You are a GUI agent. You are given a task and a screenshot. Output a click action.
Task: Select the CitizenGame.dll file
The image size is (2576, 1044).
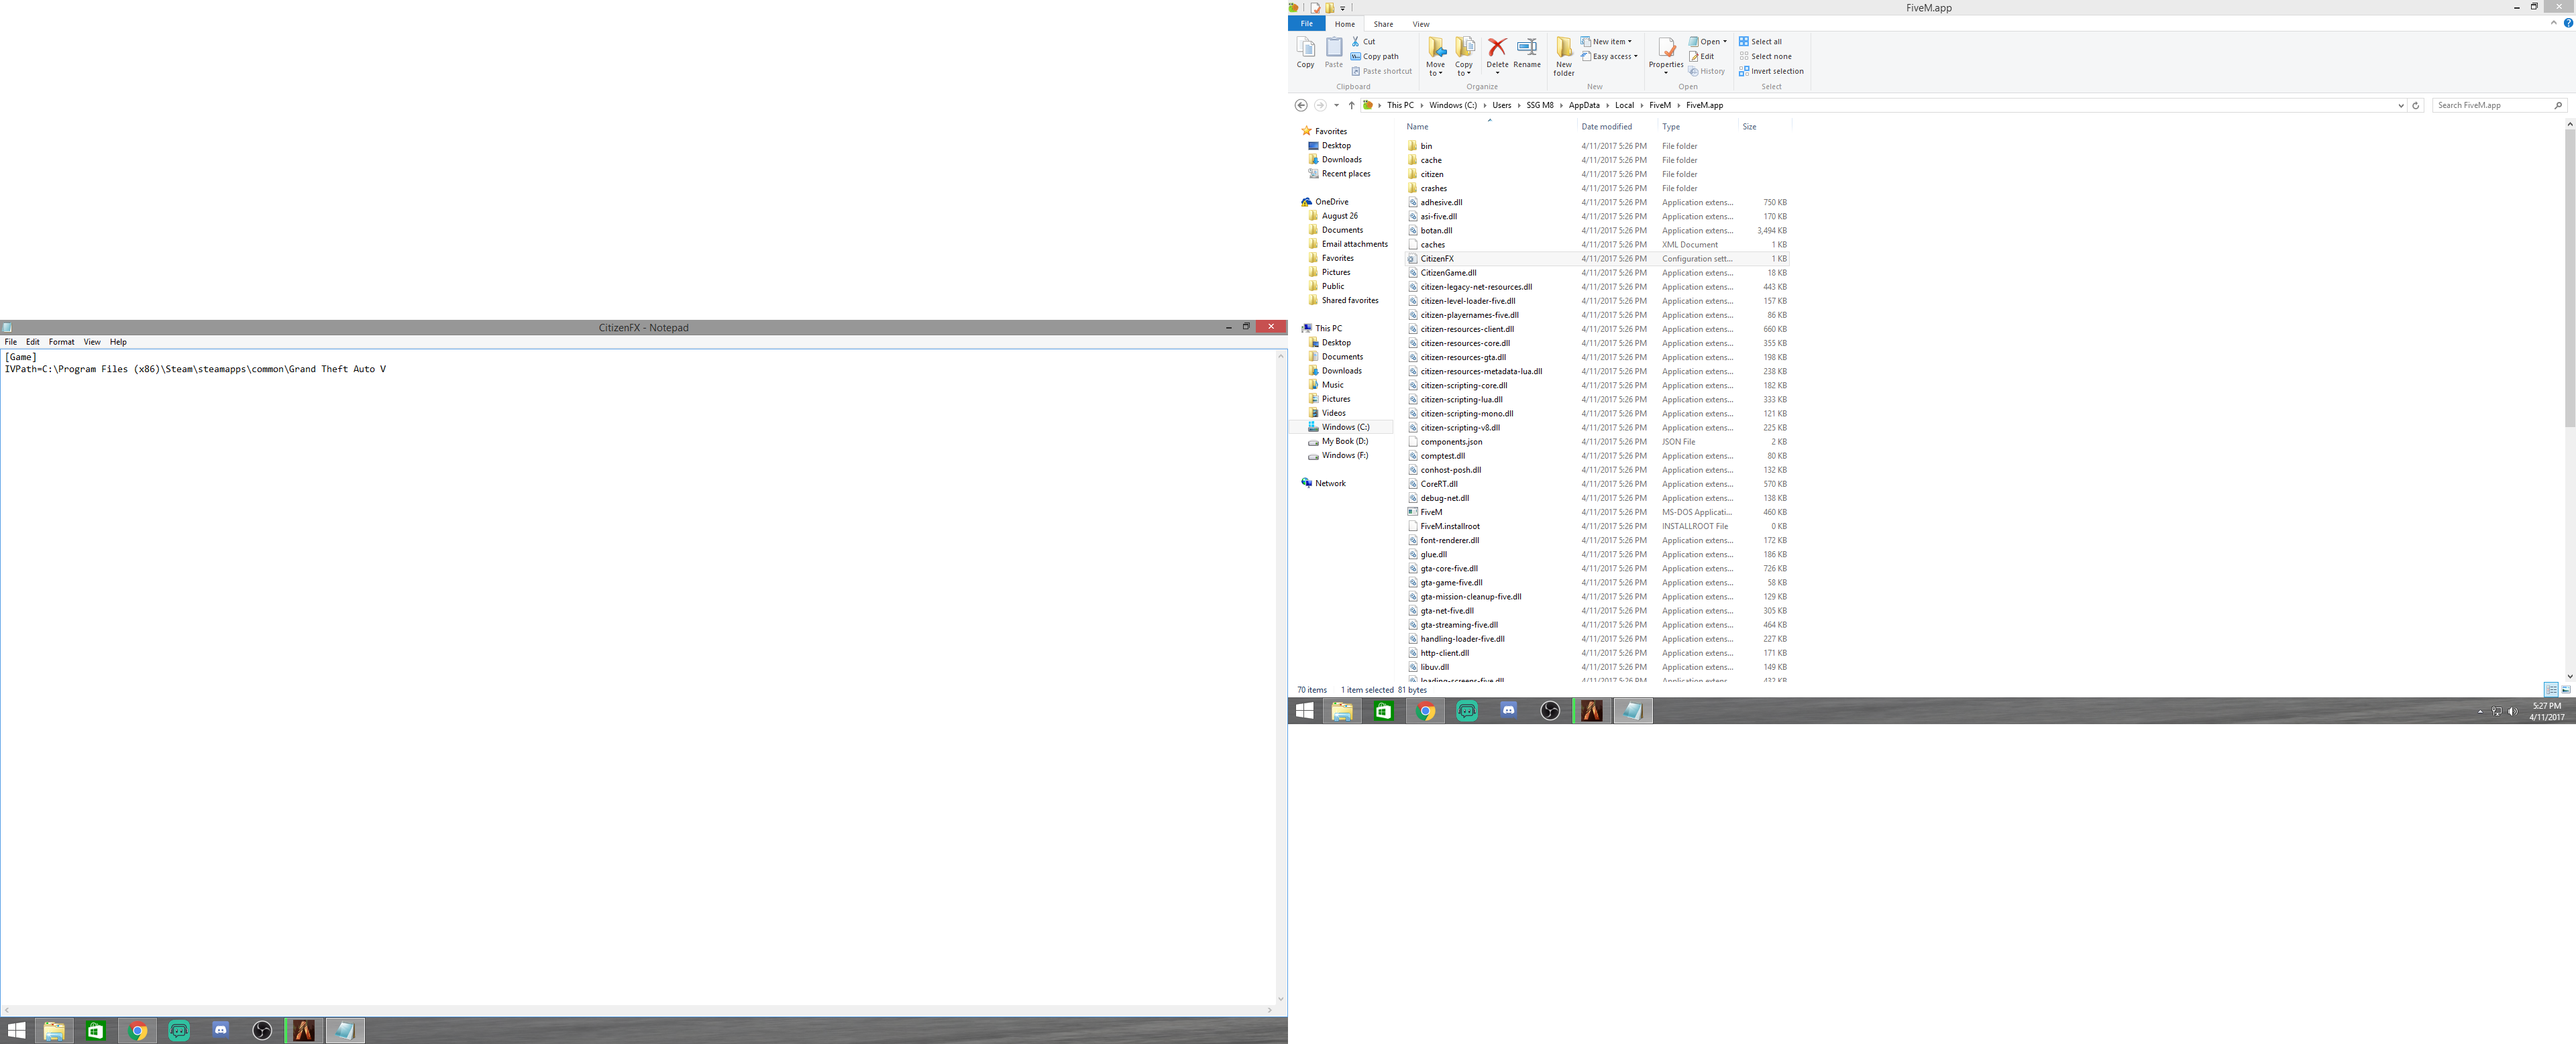1448,273
